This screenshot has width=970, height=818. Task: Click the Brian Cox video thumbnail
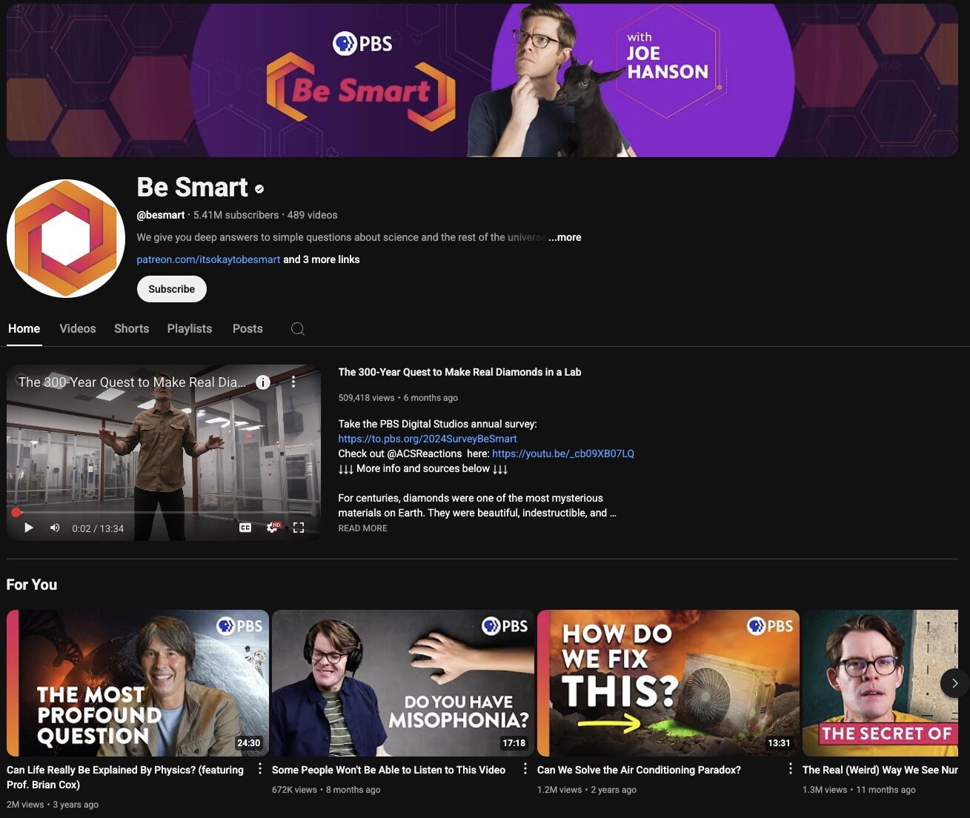(138, 683)
